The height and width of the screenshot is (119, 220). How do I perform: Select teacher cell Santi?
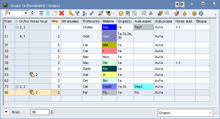pos(92,69)
